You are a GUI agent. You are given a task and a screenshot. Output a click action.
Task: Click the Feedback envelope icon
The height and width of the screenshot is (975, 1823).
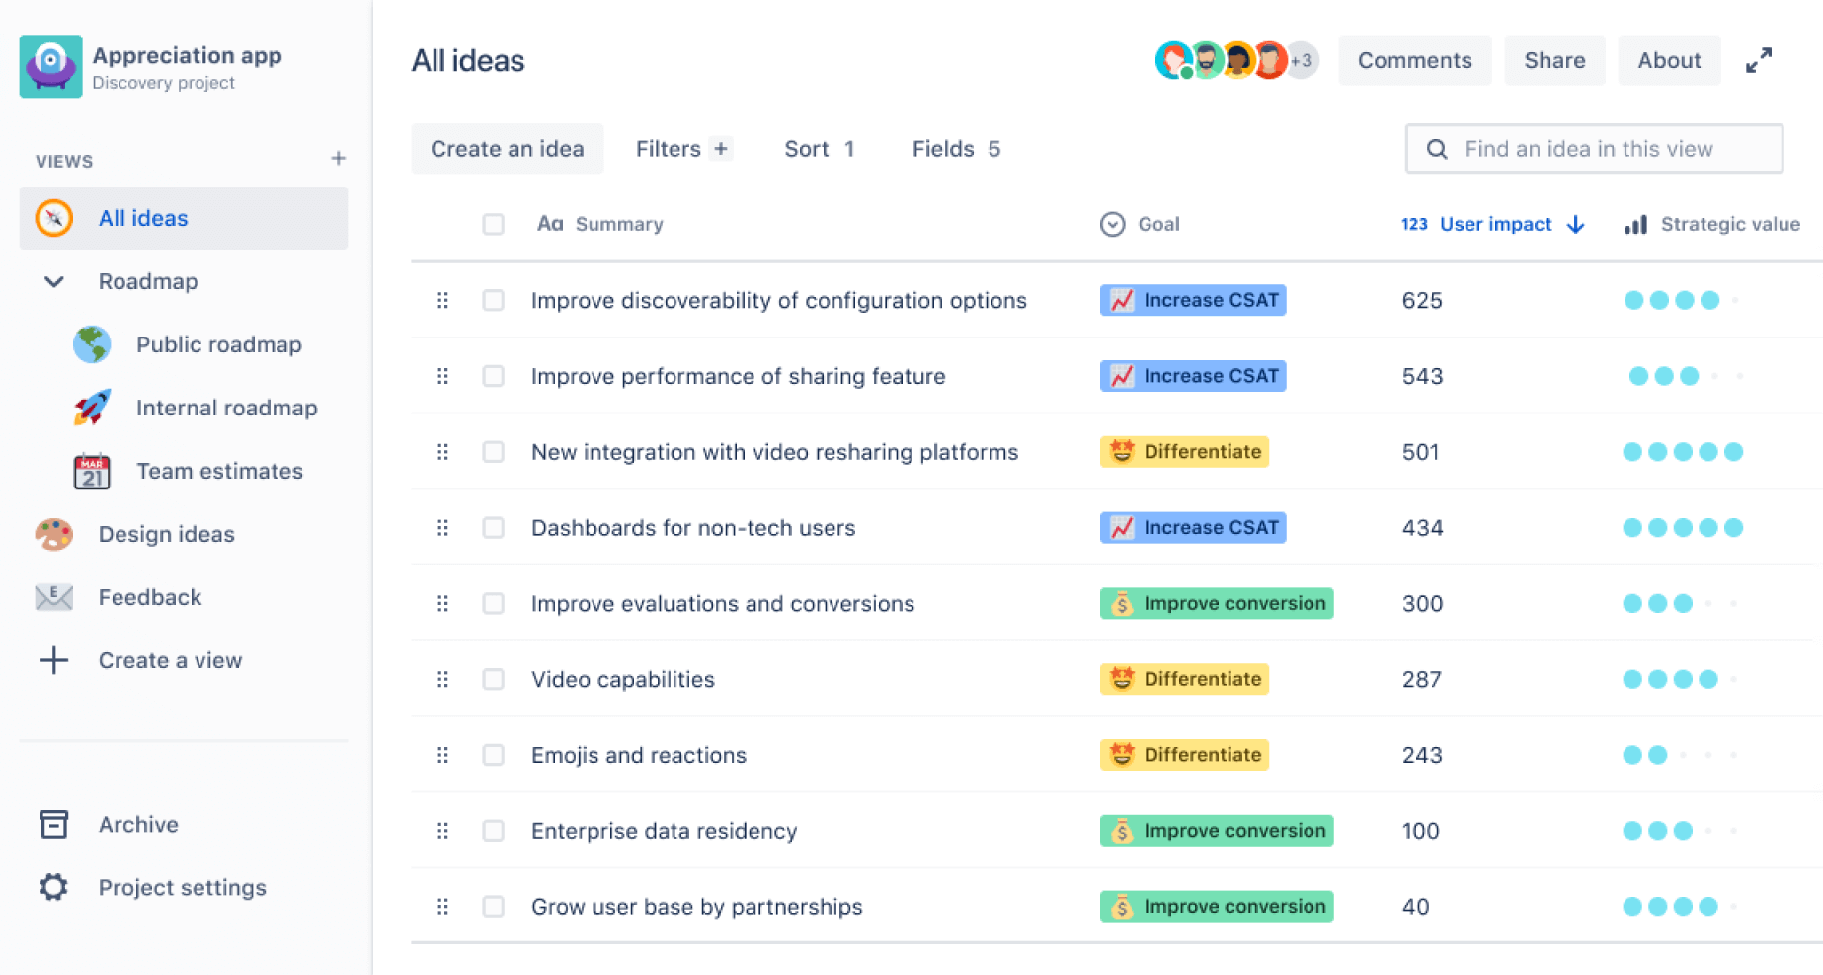pyautogui.click(x=54, y=597)
